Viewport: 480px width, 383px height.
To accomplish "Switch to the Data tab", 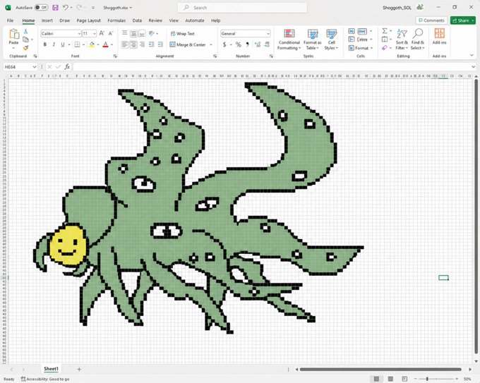I will tap(137, 20).
